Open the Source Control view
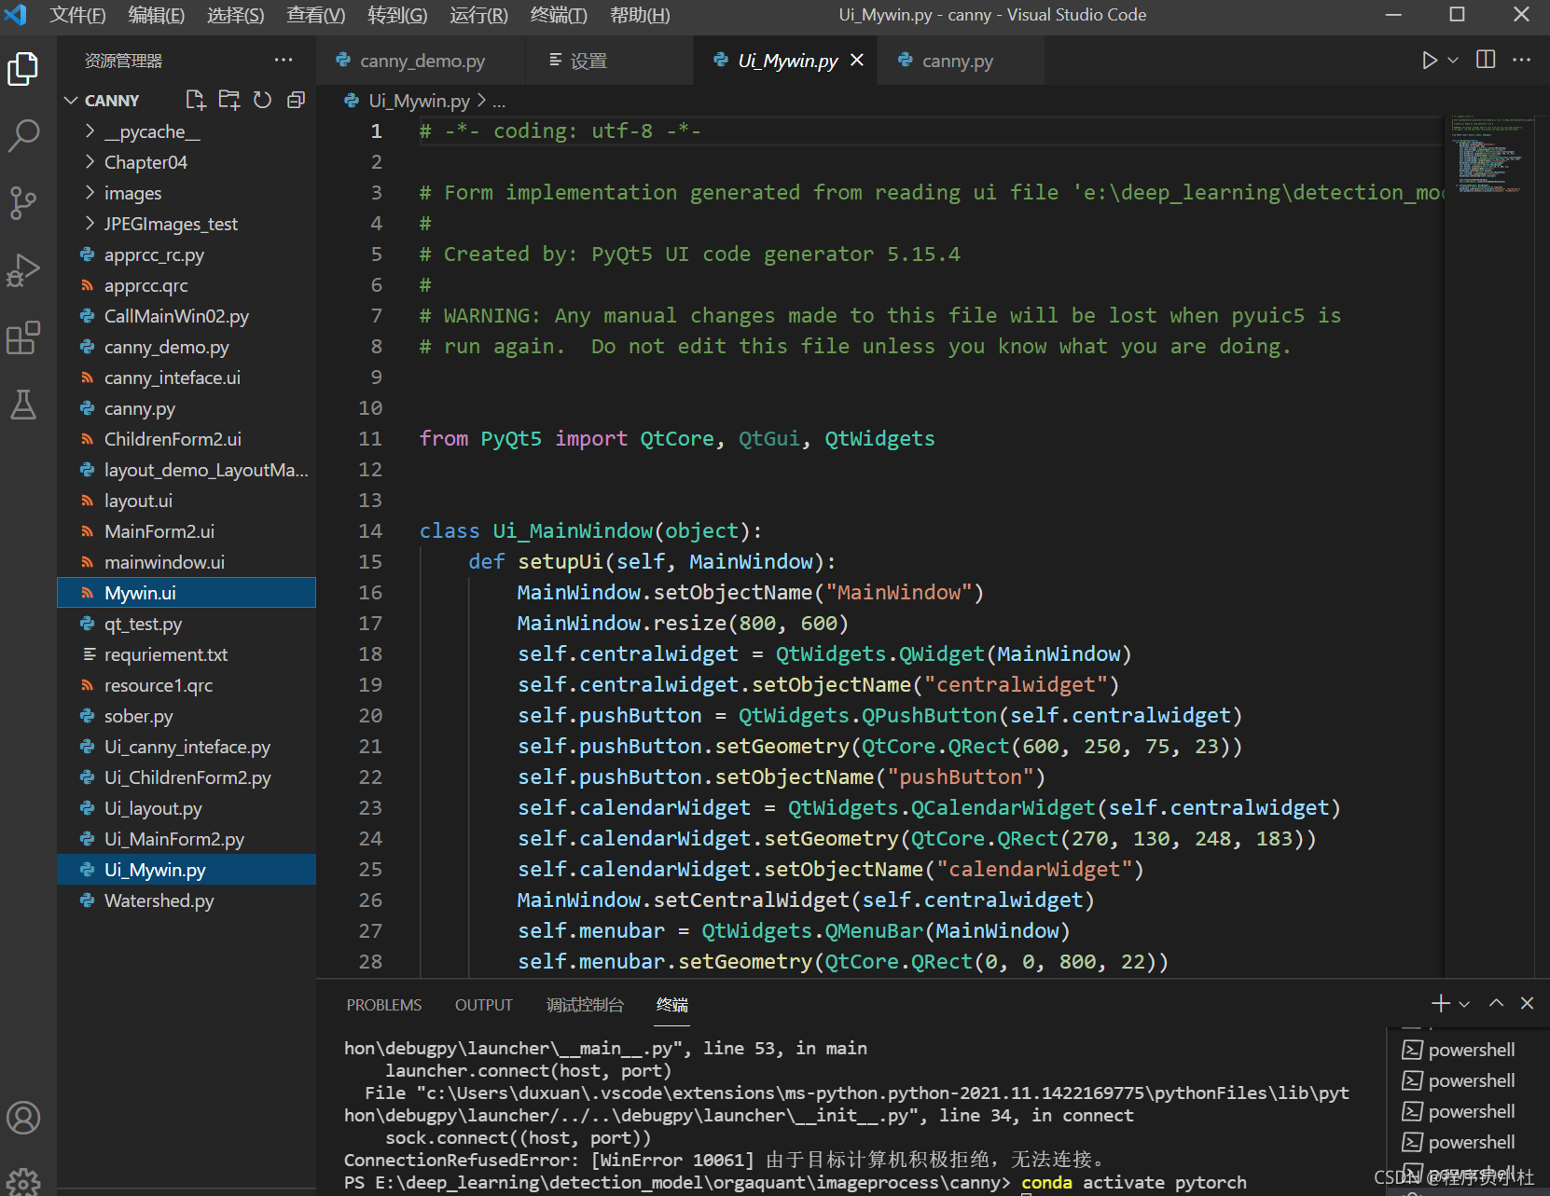This screenshot has width=1550, height=1196. click(x=23, y=202)
